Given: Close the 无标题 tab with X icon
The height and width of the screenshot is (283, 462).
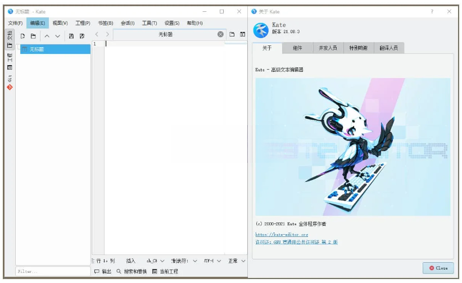Looking at the screenshot, I should tap(220, 34).
